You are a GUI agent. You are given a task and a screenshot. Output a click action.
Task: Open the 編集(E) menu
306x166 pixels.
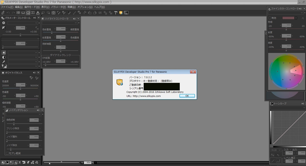19,7
